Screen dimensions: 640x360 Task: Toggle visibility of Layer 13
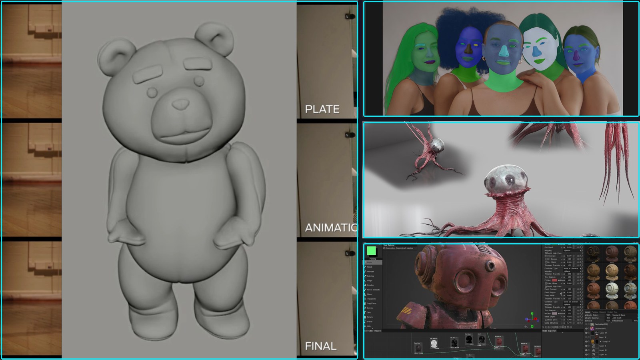[x=586, y=354]
